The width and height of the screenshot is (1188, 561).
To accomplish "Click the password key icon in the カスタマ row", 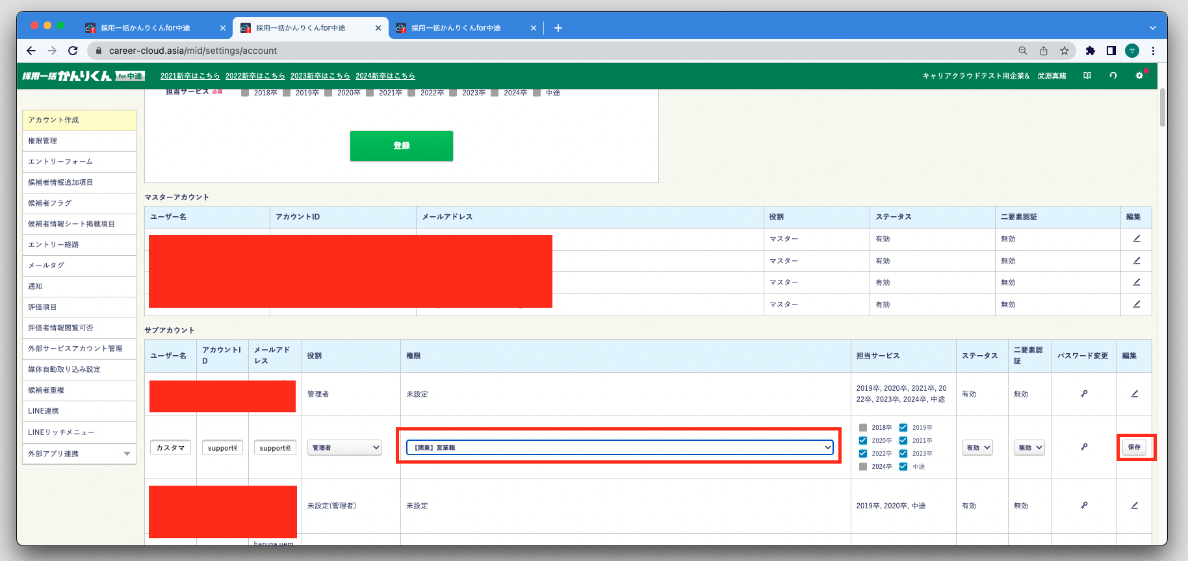I will [1084, 447].
